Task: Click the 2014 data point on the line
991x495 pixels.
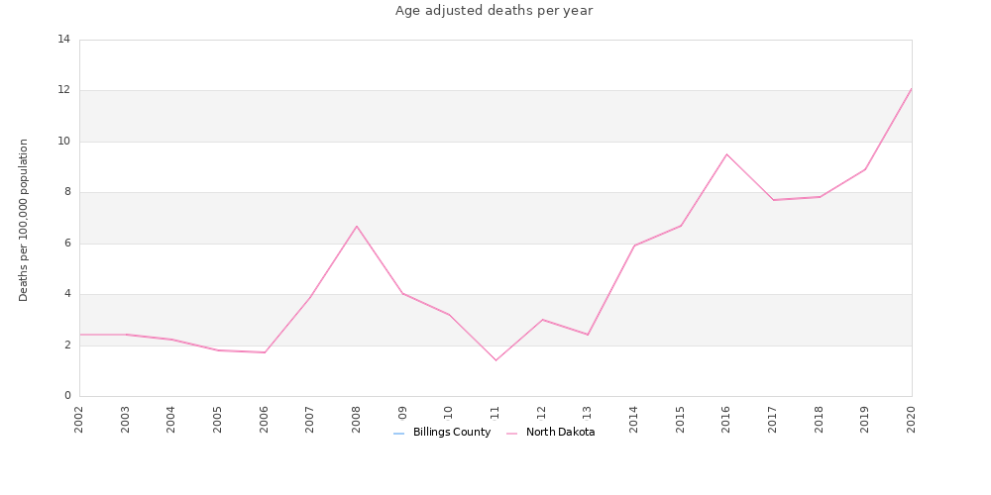Action: coord(634,246)
